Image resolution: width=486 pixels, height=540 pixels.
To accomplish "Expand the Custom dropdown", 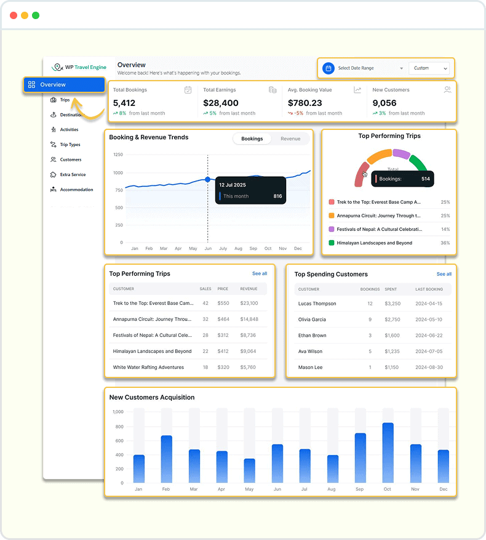I will click(x=429, y=68).
